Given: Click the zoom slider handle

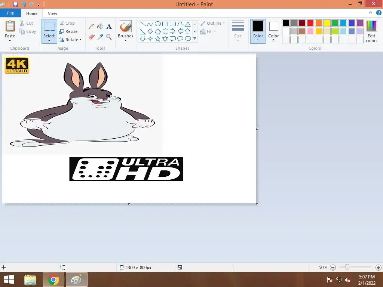Looking at the screenshot, I should coord(347,267).
